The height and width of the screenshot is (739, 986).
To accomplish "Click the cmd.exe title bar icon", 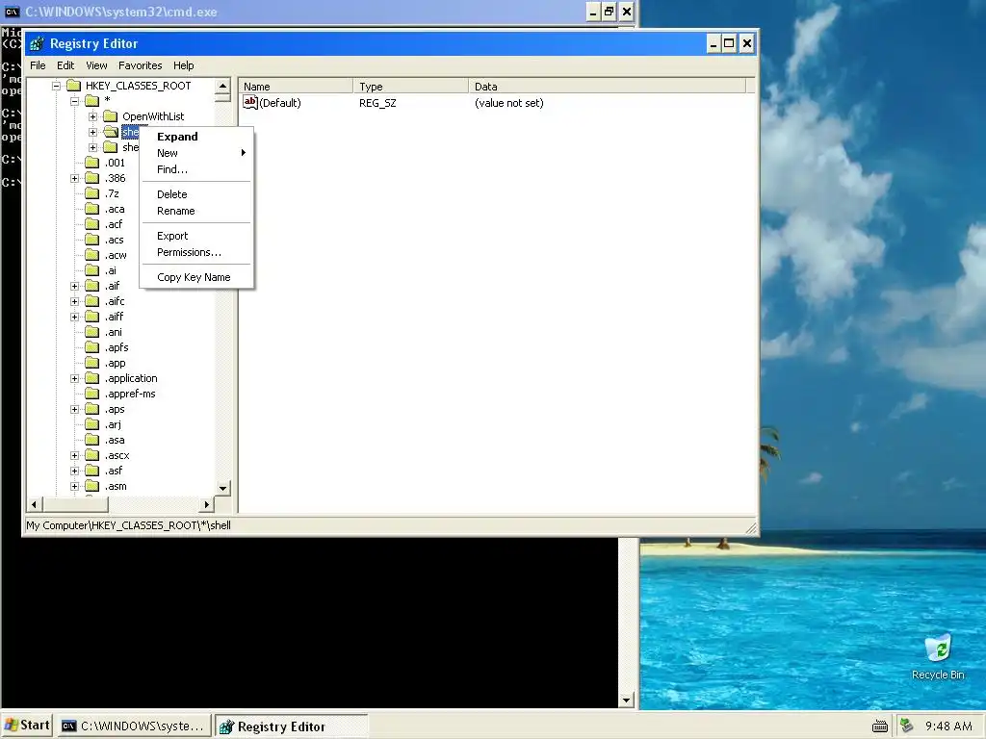I will 12,12.
